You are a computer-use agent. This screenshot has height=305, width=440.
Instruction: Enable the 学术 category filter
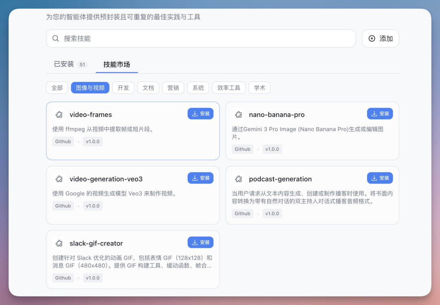[260, 87]
